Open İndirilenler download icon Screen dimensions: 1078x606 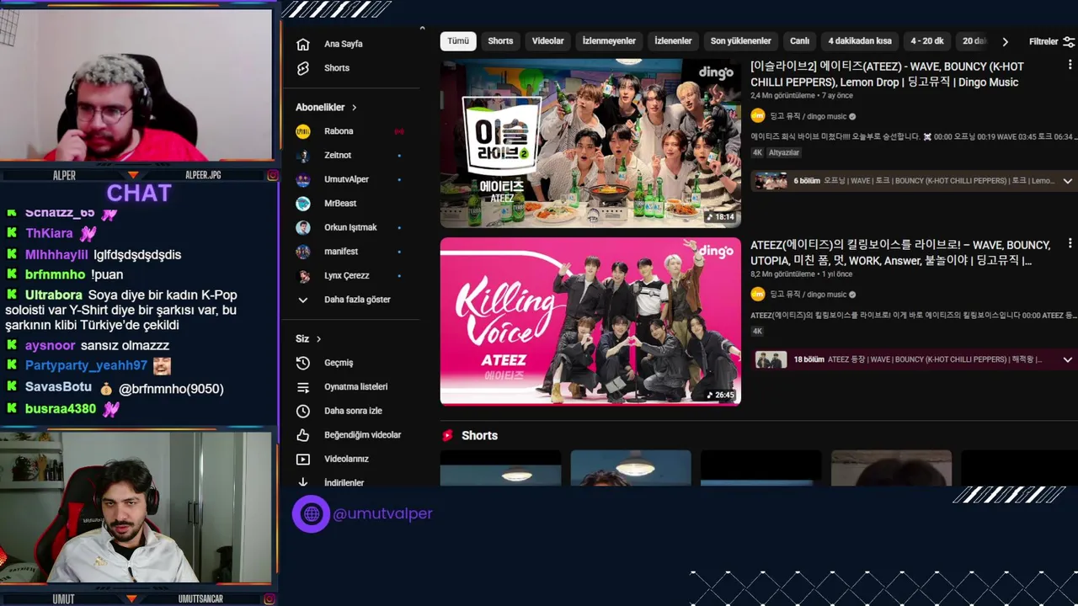click(303, 482)
